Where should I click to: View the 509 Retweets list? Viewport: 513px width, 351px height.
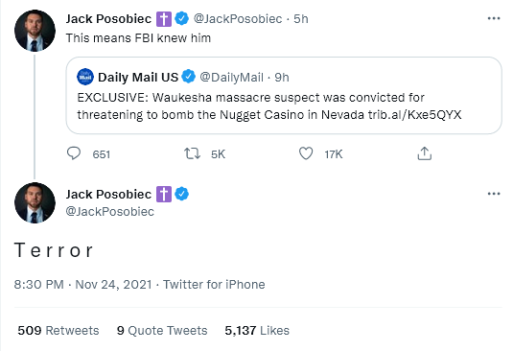point(58,331)
